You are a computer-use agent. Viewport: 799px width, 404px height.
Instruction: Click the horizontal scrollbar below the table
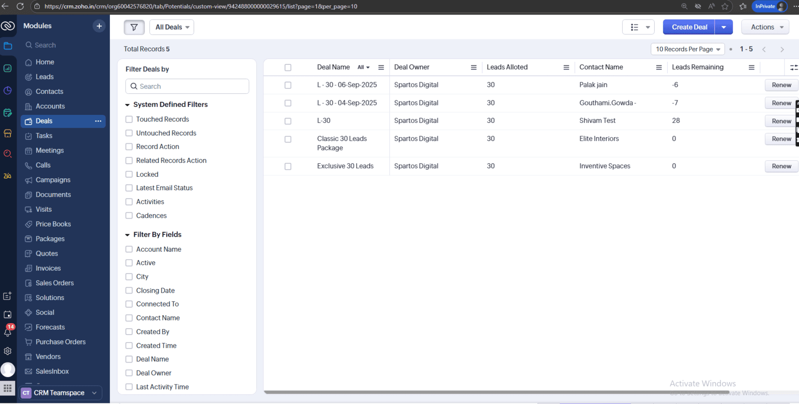coord(499,392)
